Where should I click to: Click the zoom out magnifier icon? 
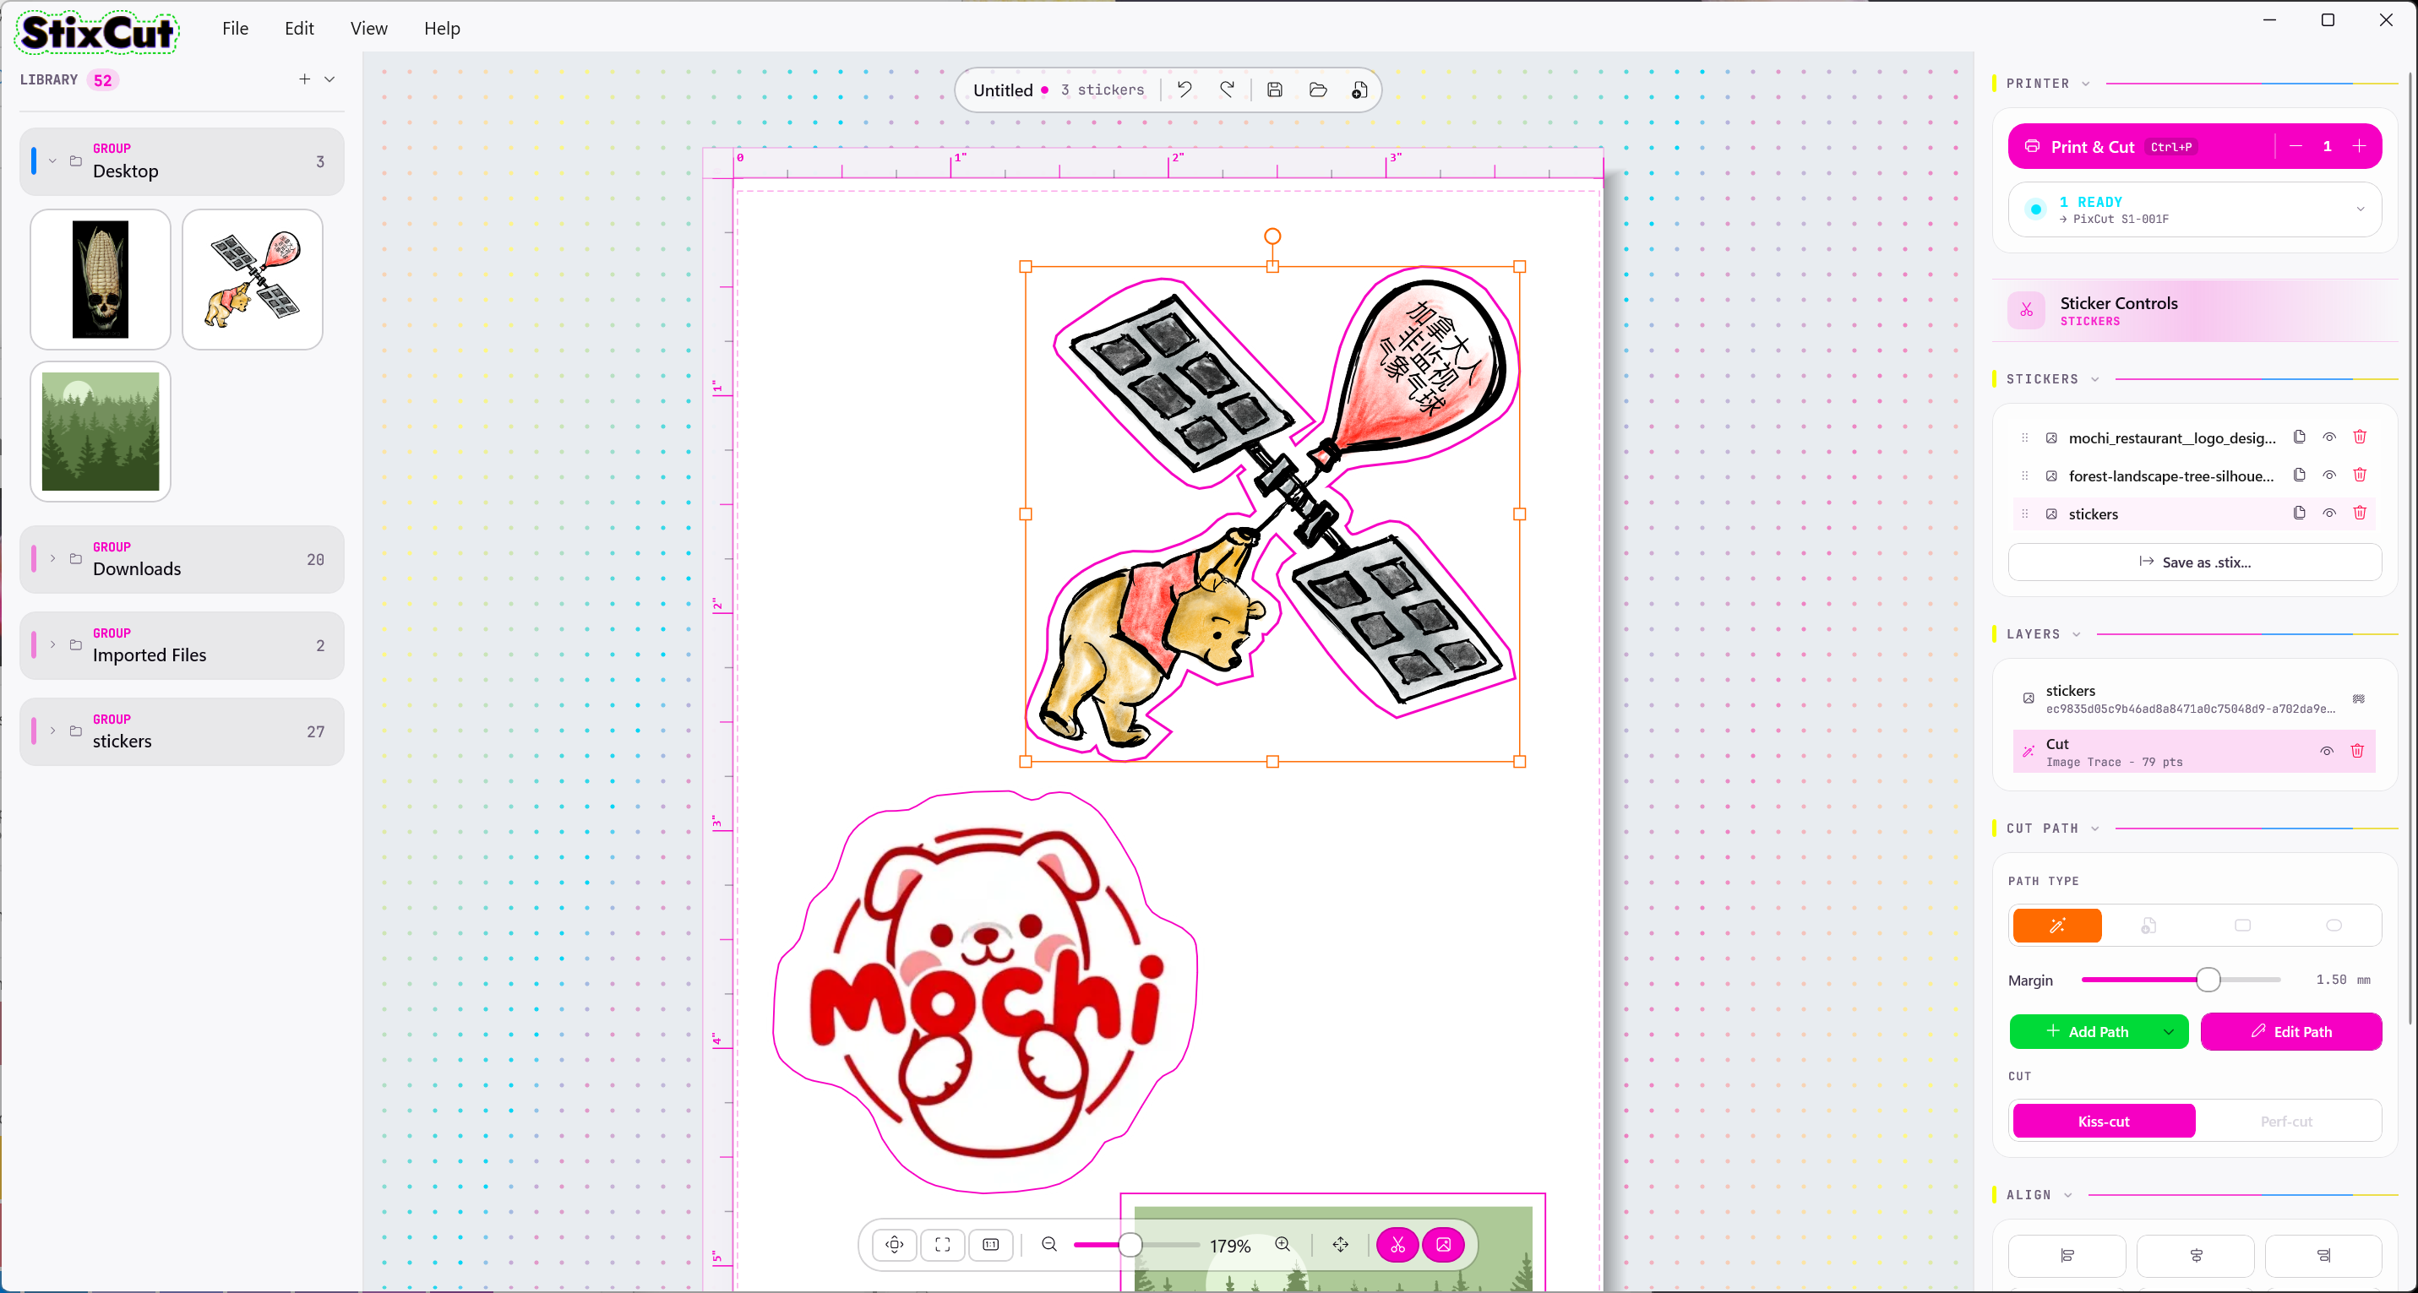pos(1049,1244)
